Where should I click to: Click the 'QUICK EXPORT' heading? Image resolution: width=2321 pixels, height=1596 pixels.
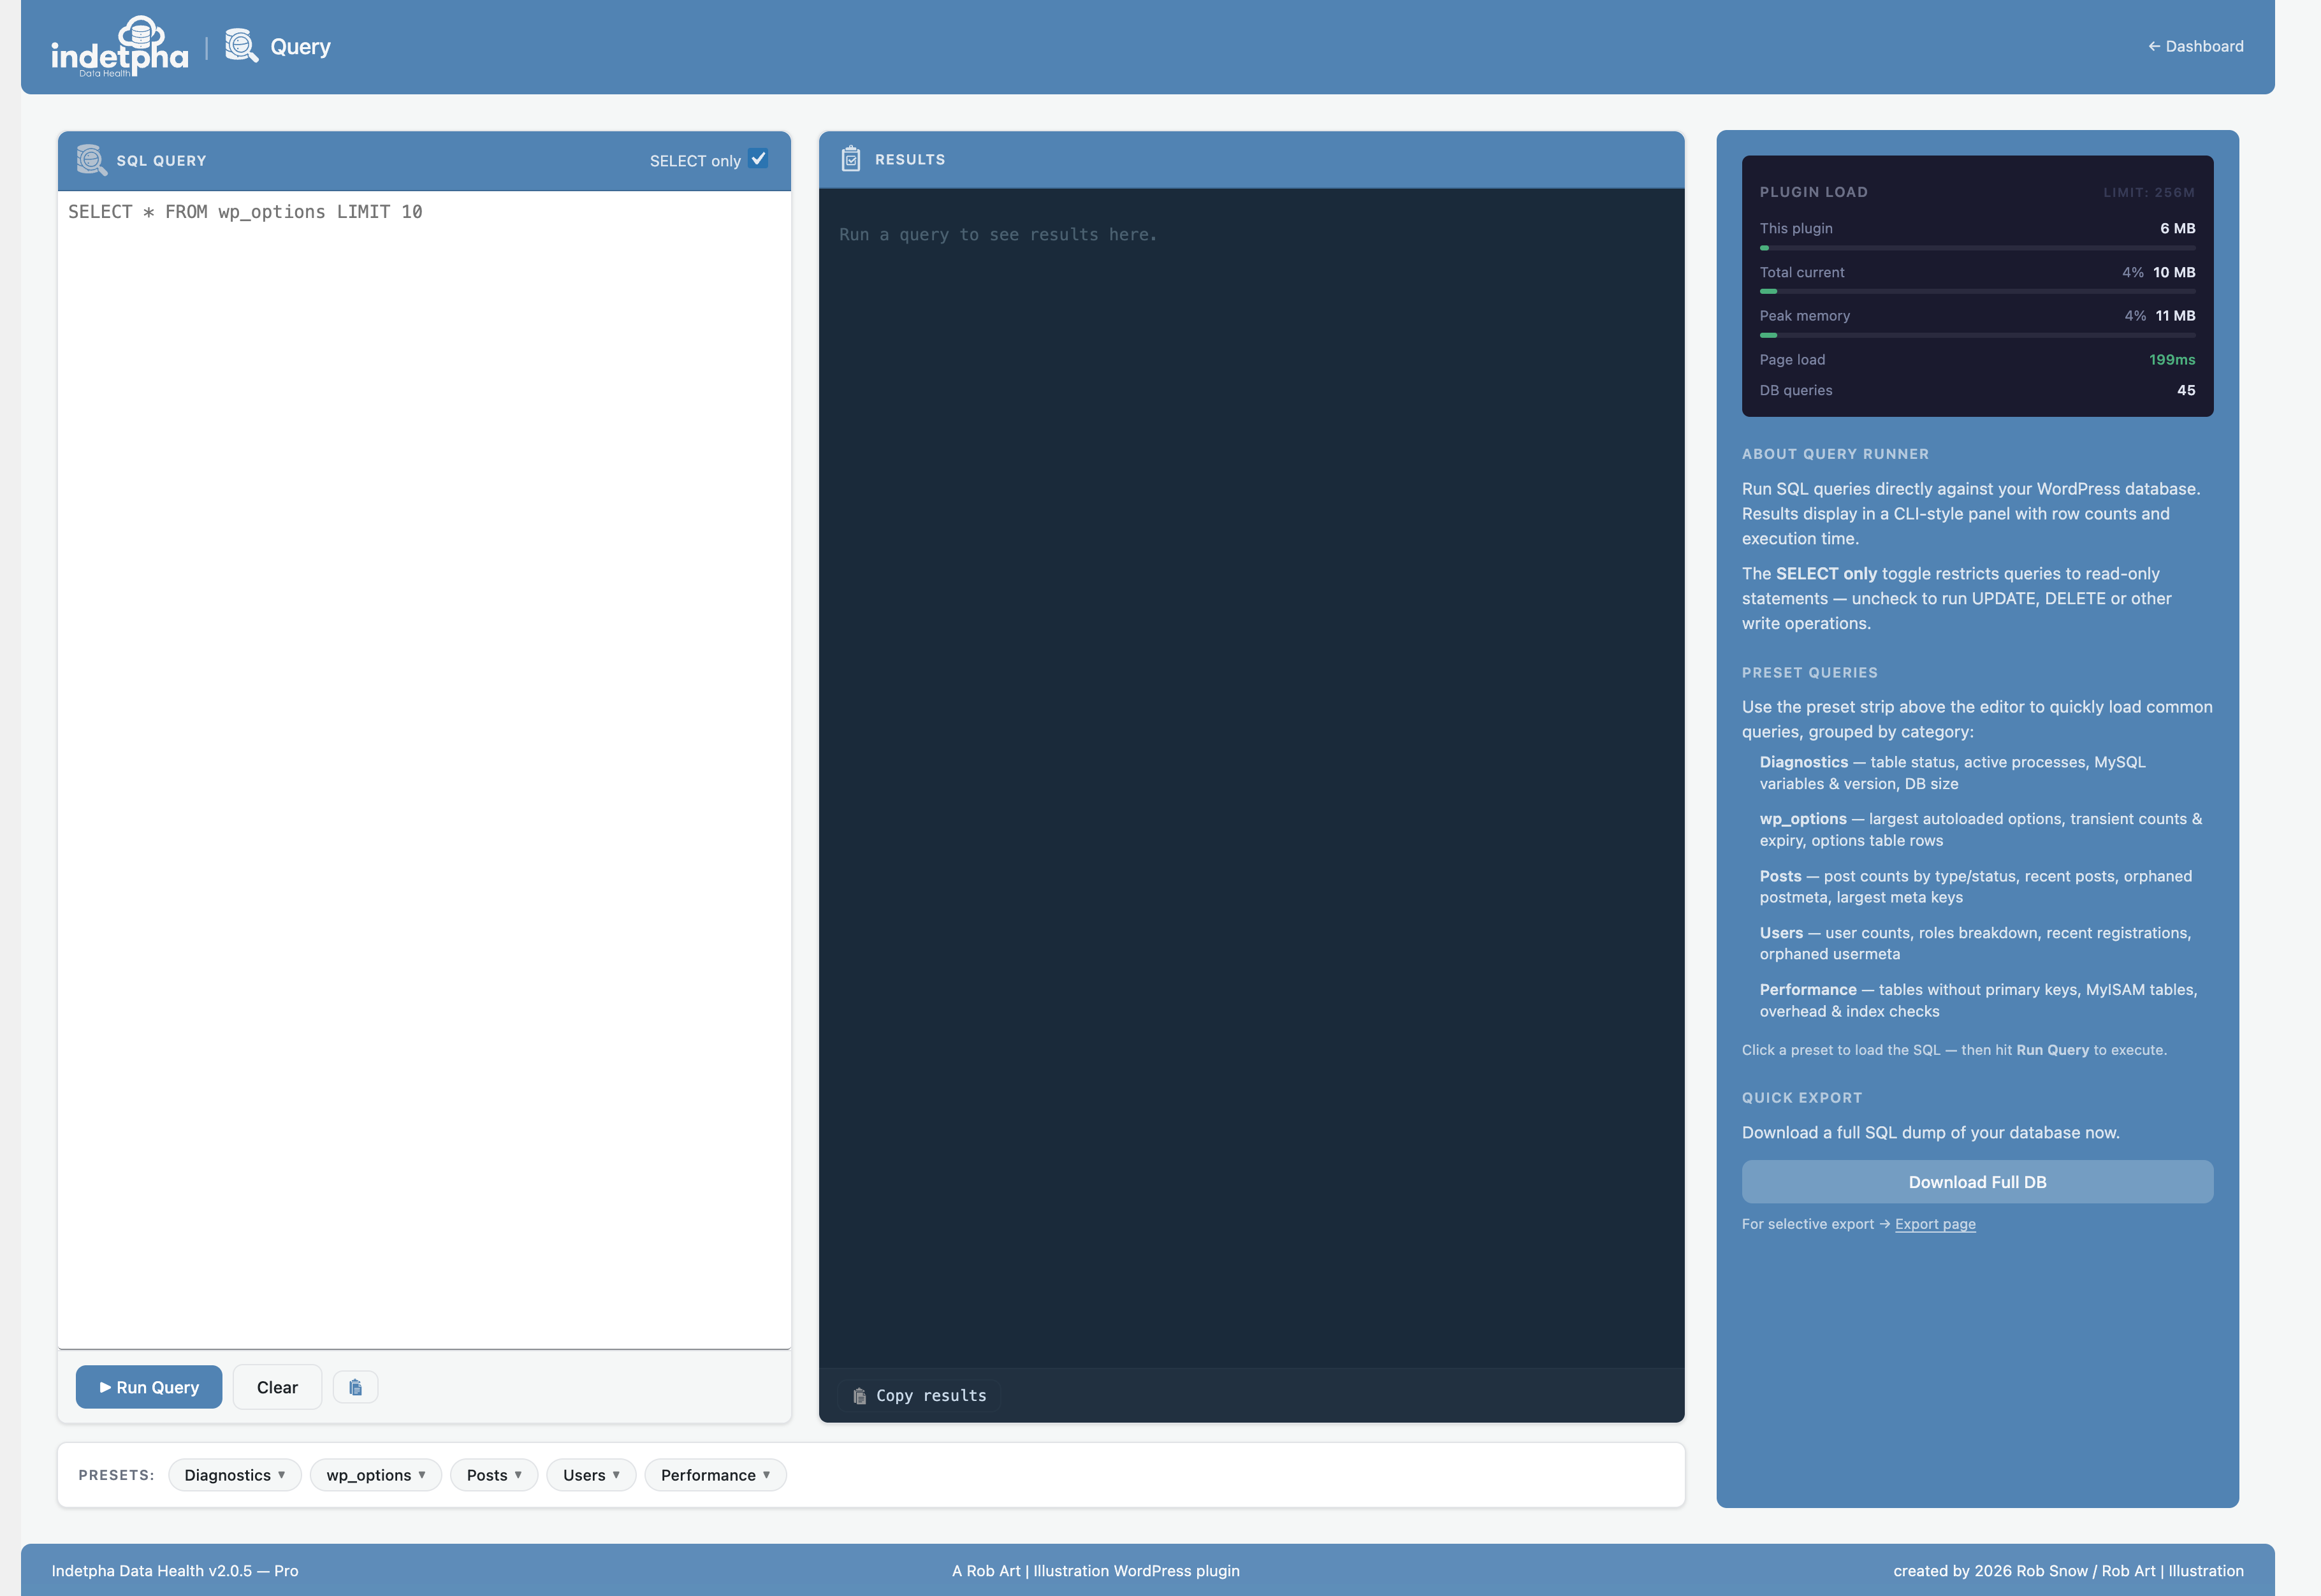click(1801, 1098)
